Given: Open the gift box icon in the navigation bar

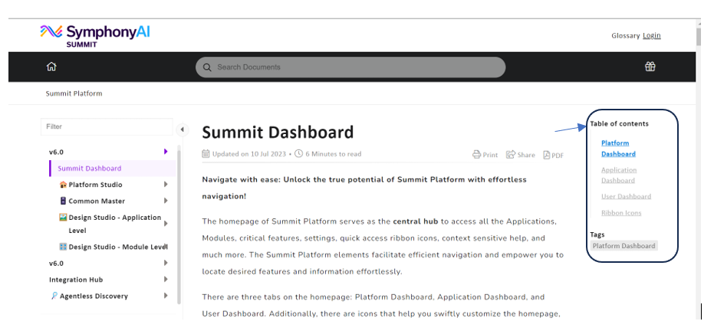Looking at the screenshot, I should [x=650, y=67].
